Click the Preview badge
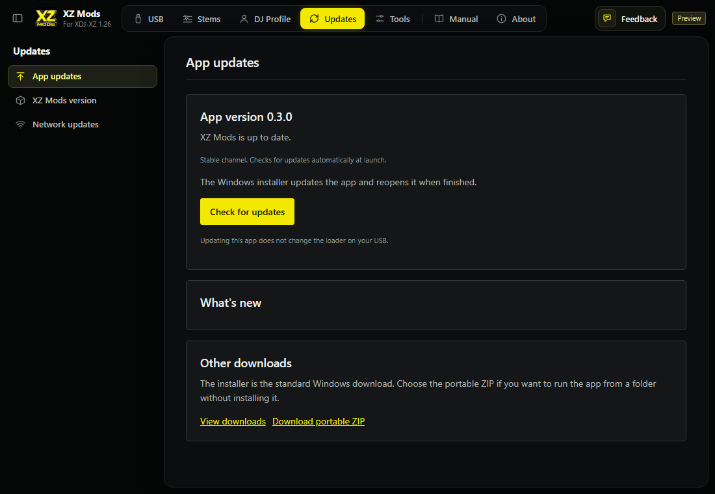Viewport: 715px width, 494px height. coord(688,18)
